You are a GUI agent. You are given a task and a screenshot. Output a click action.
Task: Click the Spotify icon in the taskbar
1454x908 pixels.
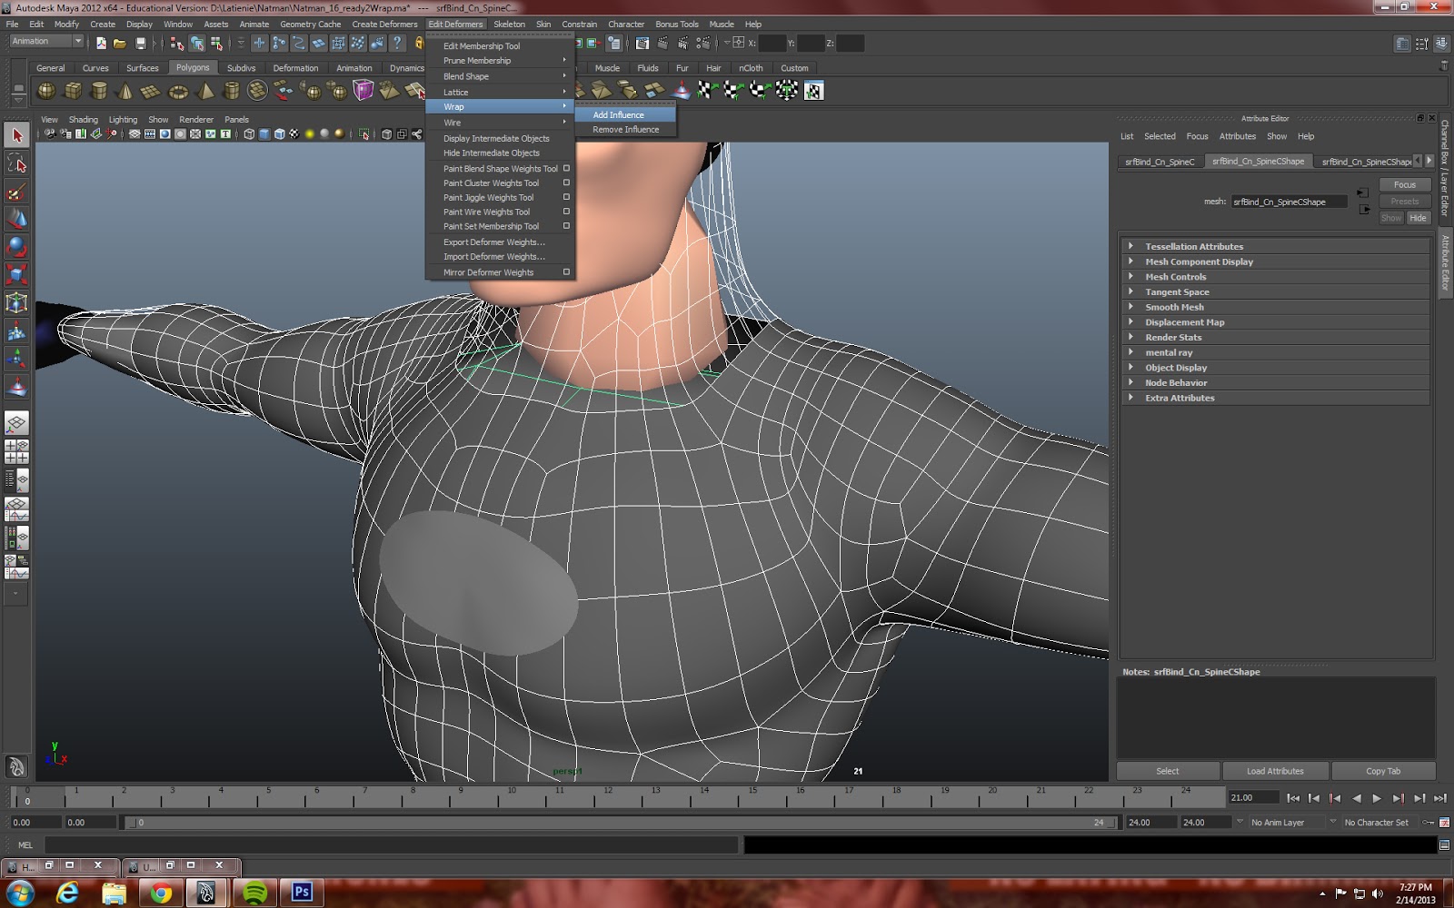point(255,893)
